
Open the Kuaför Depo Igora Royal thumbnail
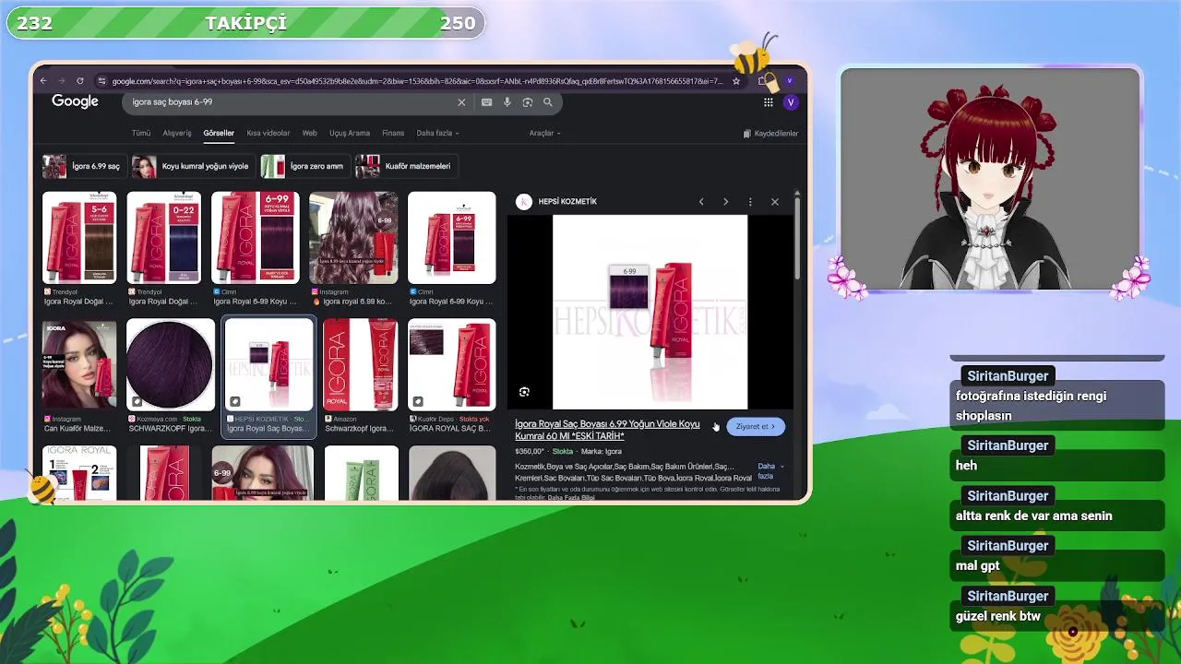pyautogui.click(x=452, y=364)
